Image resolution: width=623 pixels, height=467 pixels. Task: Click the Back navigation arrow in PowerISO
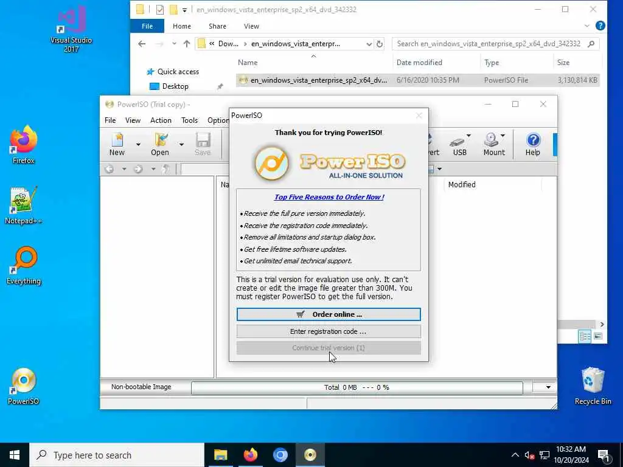pos(110,169)
